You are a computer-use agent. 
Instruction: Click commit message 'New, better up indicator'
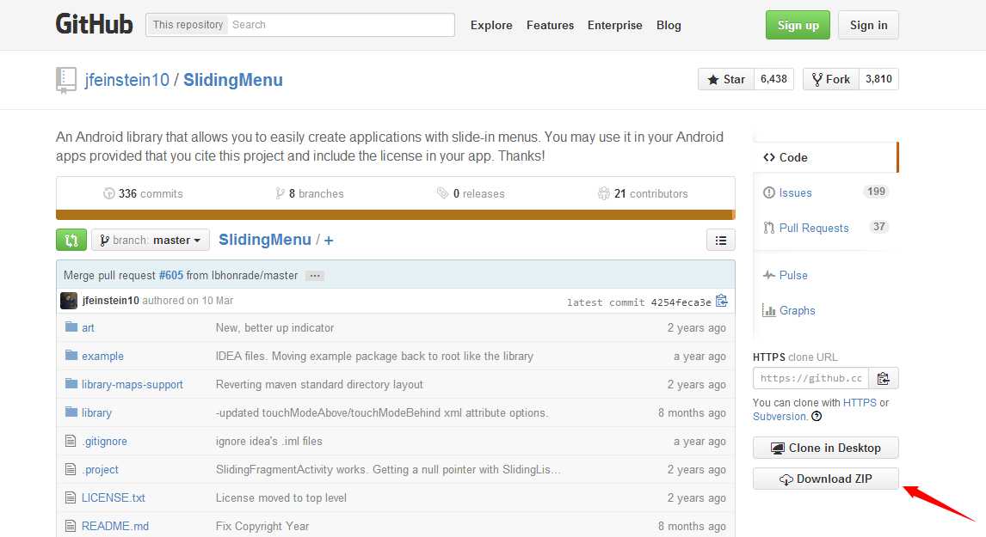274,328
